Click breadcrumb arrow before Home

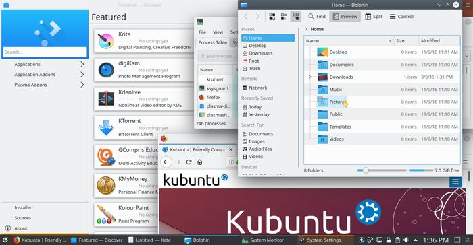(306, 29)
